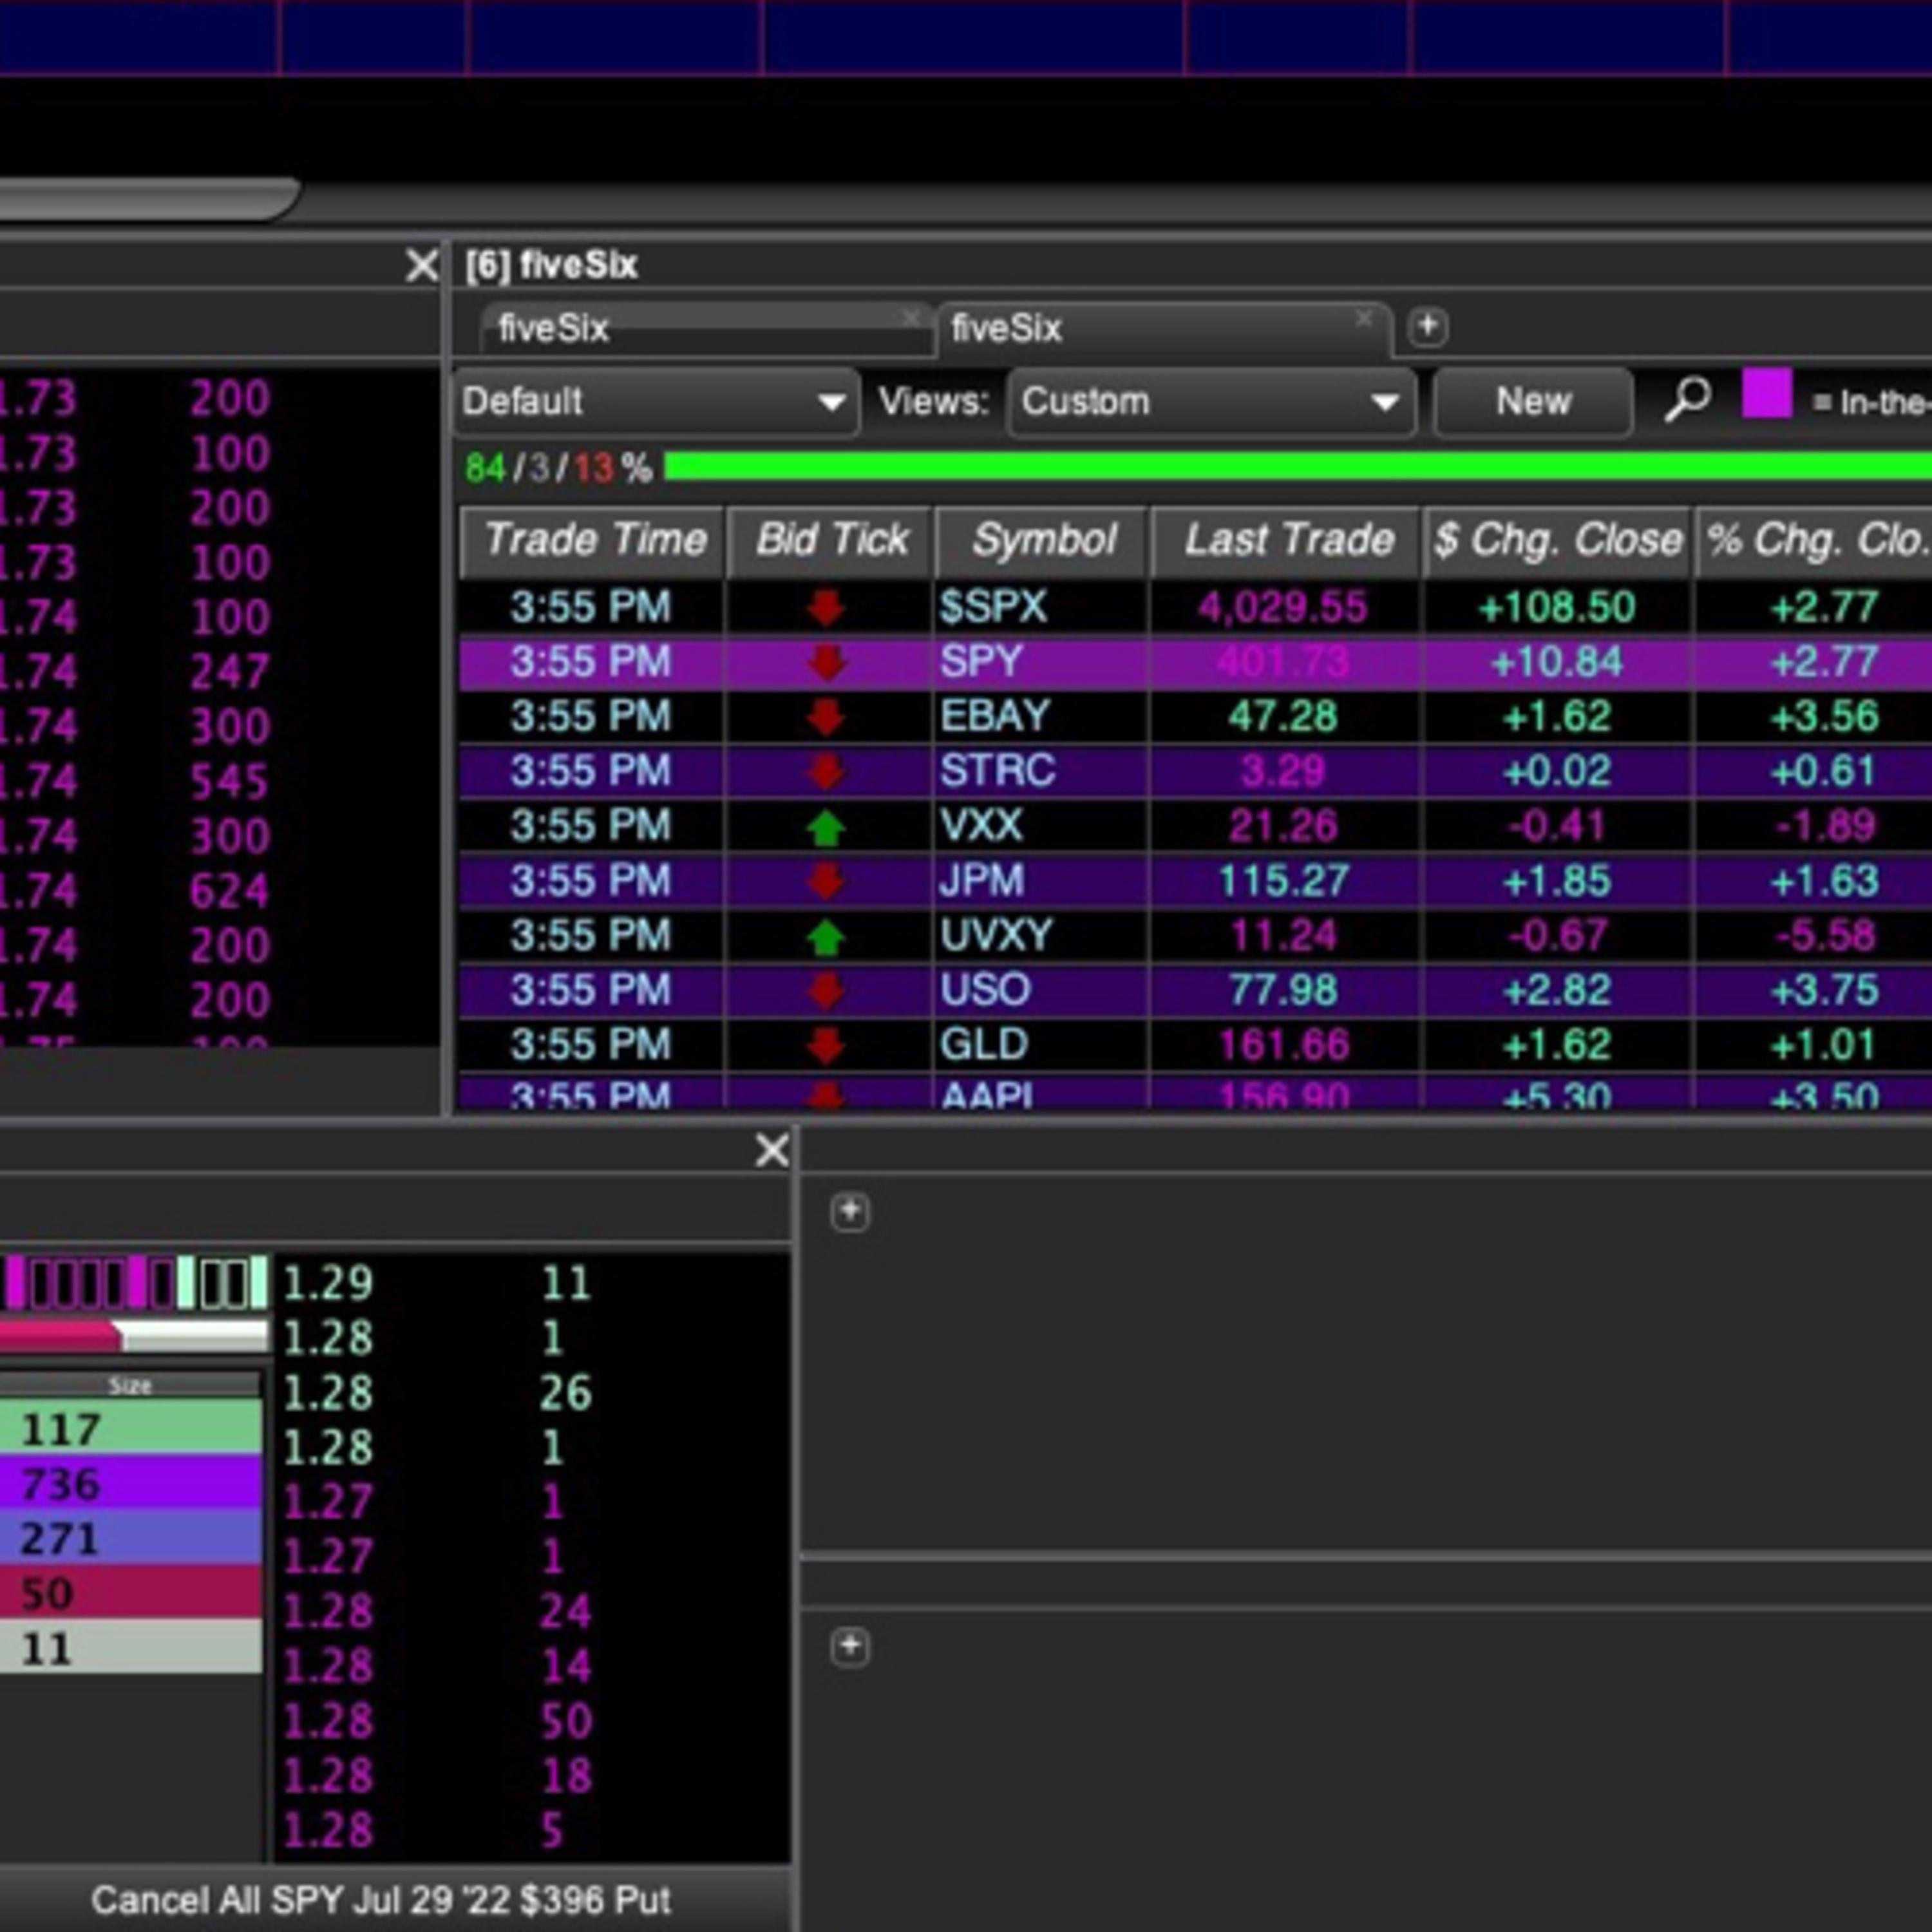Click the New button

(x=1533, y=402)
